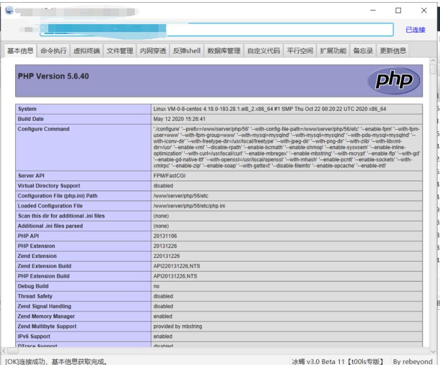The image size is (440, 365).
Task: Click the Debug Build label
Action: tap(33, 286)
